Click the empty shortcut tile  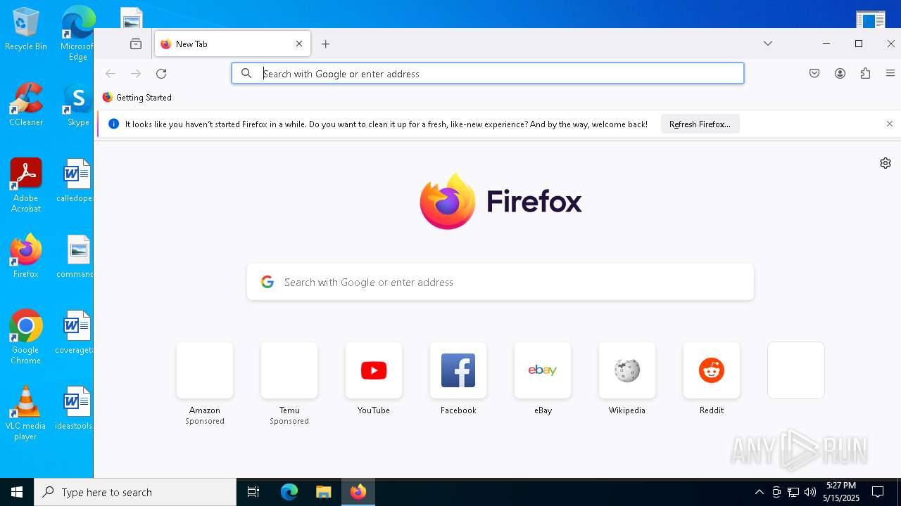[x=796, y=370]
